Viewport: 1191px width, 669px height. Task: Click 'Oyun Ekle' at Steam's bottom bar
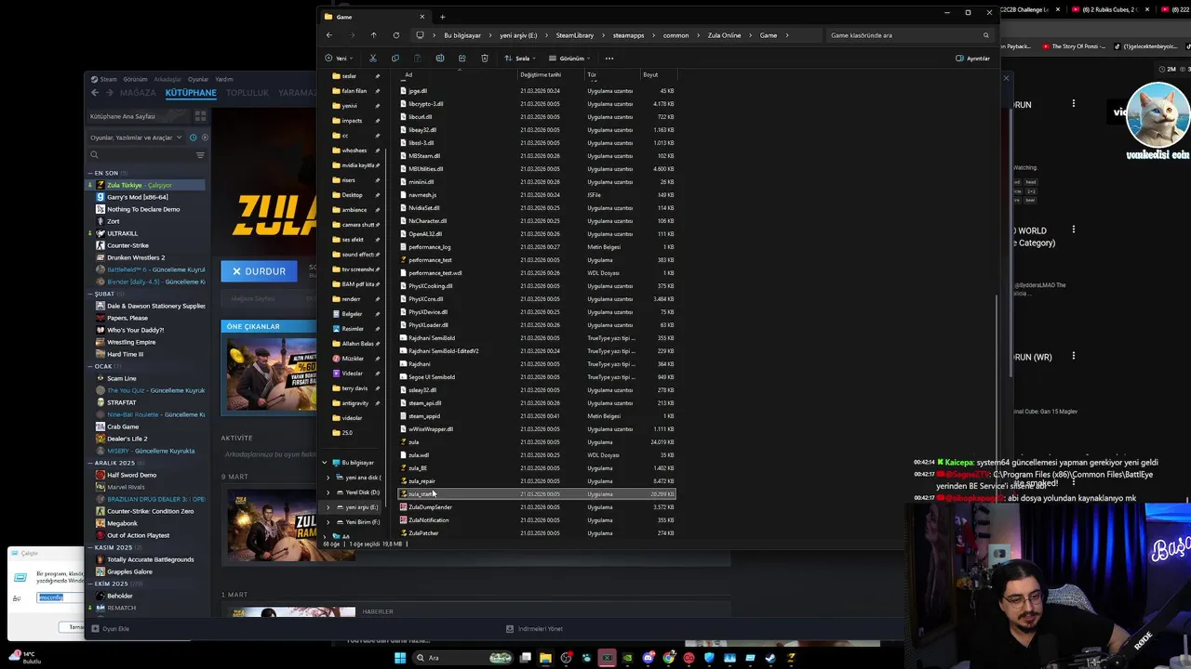(x=111, y=629)
